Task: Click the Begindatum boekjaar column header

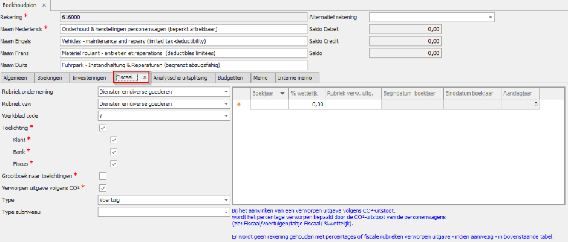Action: click(x=412, y=94)
